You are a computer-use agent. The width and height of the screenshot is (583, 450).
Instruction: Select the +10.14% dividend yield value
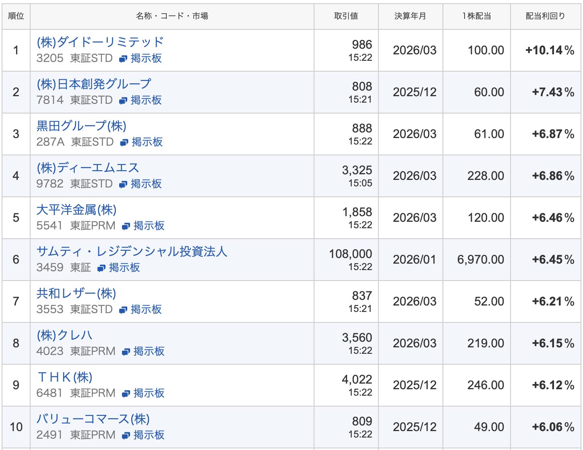(550, 50)
